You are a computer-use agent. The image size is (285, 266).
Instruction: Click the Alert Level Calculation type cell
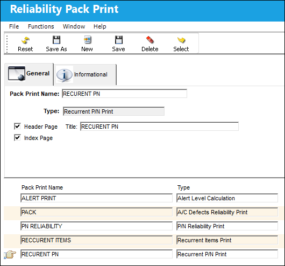(227, 198)
